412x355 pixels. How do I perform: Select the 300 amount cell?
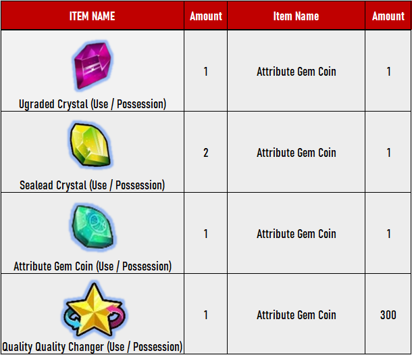tap(388, 315)
